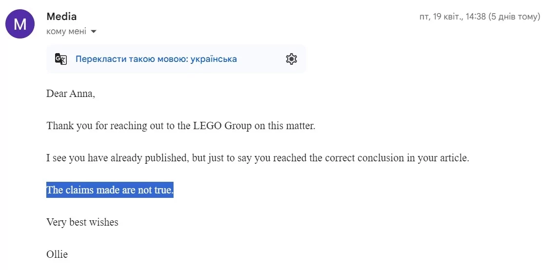The image size is (546, 270).
Task: Click the "пт, 19 квіт., 14:38" timestamp
Action: [452, 17]
